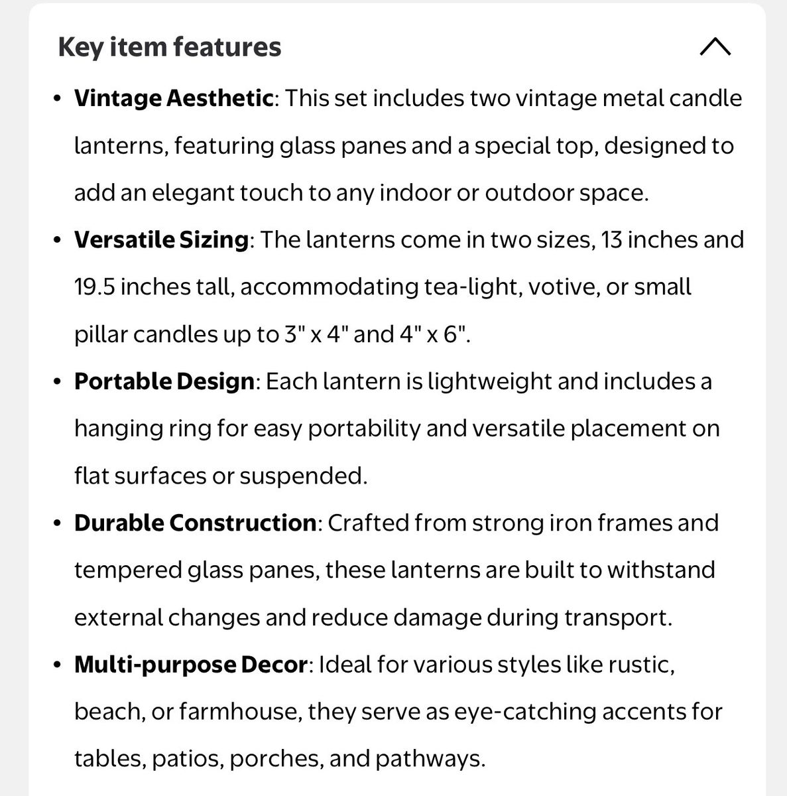The height and width of the screenshot is (796, 787).
Task: Click the candle dimensions 3" x 4" text
Action: coord(312,334)
